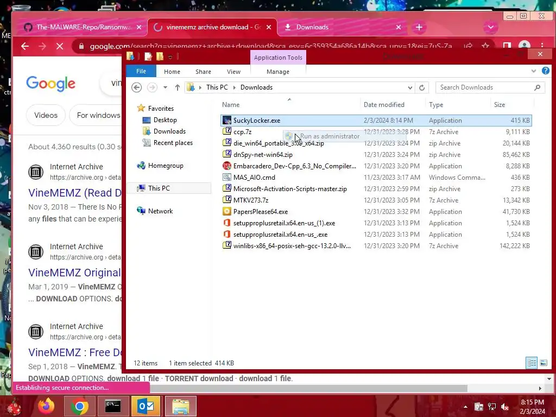Select the dnSpy-net-win64.zip file
The image size is (556, 417).
tap(376, 155)
